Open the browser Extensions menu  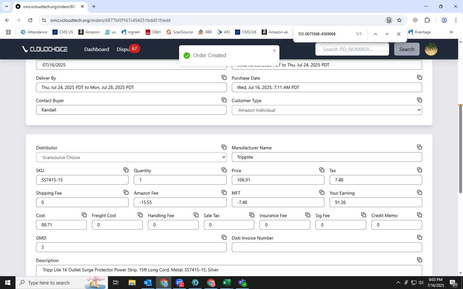(x=427, y=20)
